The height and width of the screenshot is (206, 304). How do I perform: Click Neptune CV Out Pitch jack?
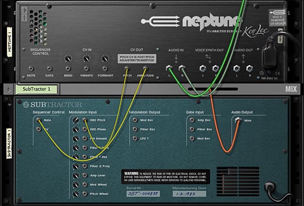[127, 68]
